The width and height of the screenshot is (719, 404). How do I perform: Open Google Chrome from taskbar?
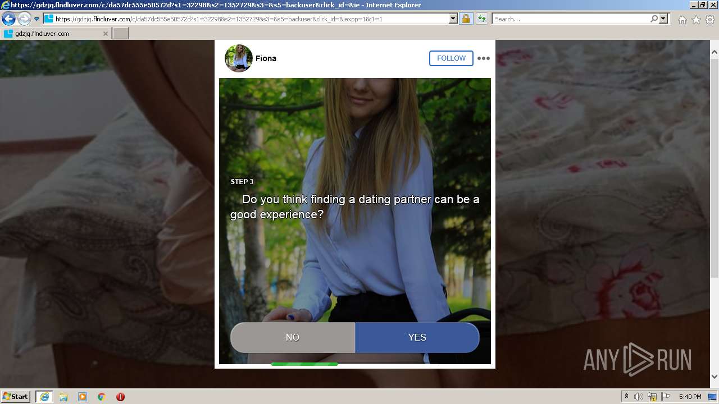click(102, 397)
